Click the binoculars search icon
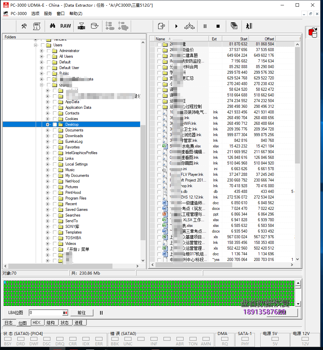The width and height of the screenshot is (323, 350). coord(52,26)
